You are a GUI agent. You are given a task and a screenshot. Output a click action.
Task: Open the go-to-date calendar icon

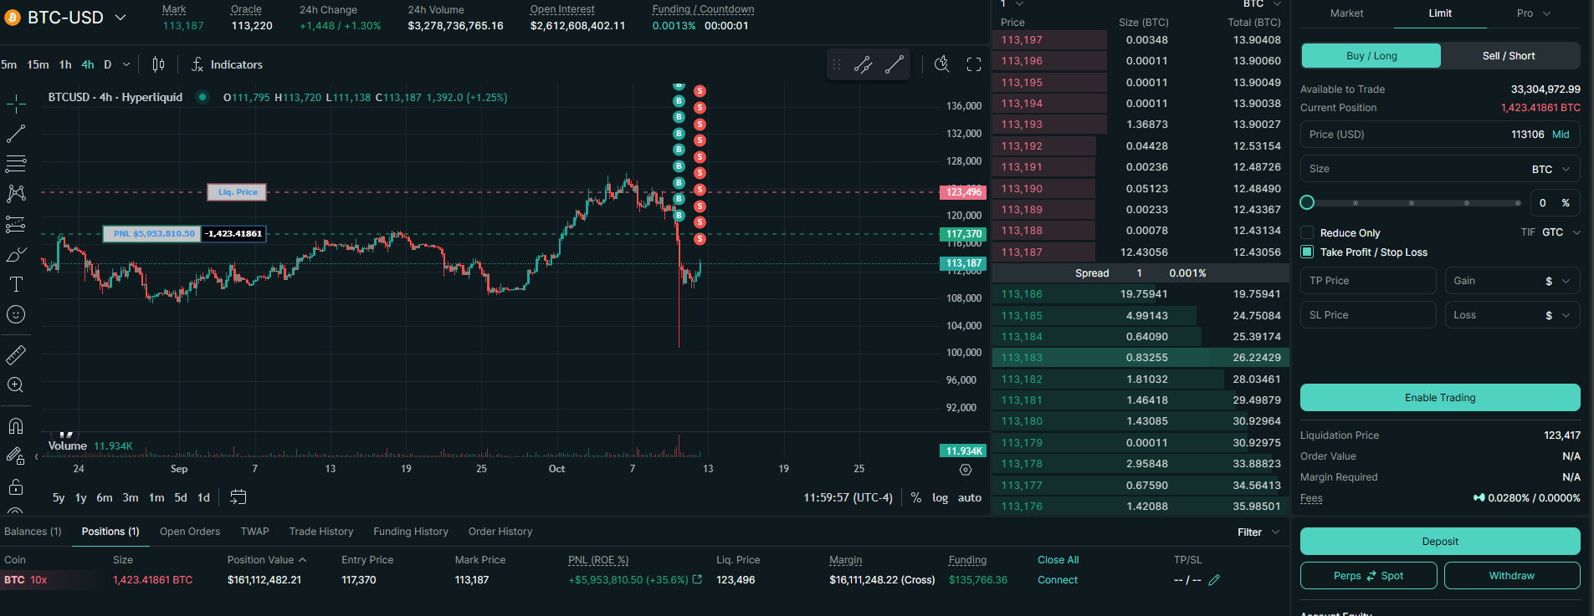tap(238, 497)
